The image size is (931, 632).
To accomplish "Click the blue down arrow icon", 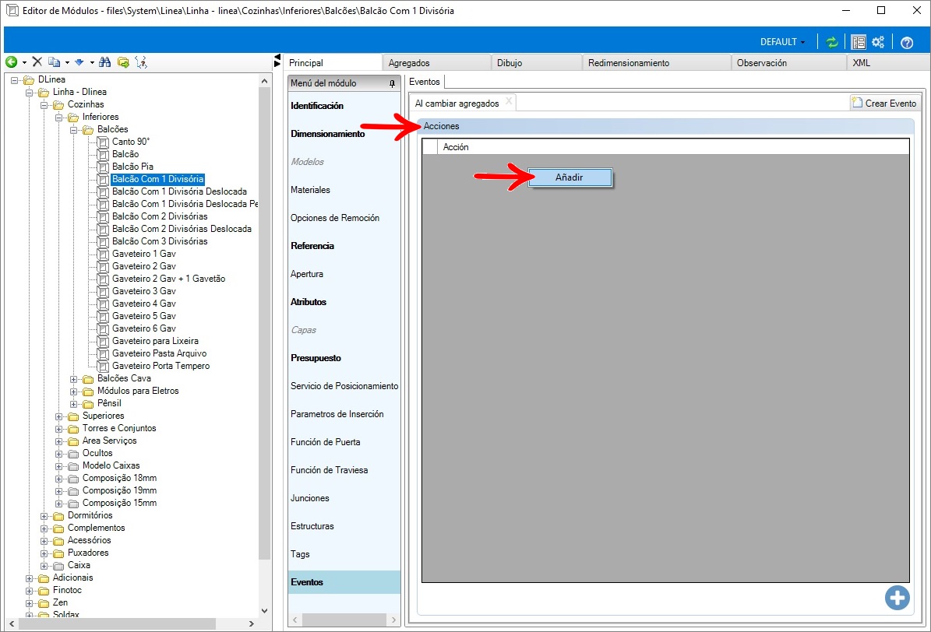I will click(79, 61).
